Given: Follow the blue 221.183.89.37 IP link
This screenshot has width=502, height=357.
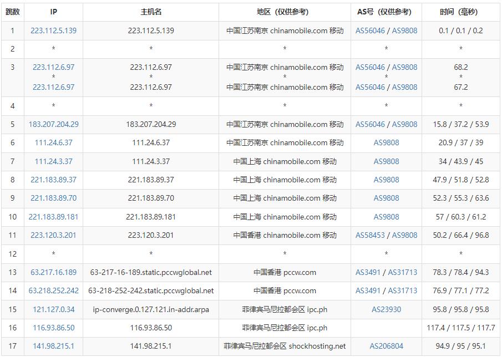Looking at the screenshot, I should click(53, 180).
